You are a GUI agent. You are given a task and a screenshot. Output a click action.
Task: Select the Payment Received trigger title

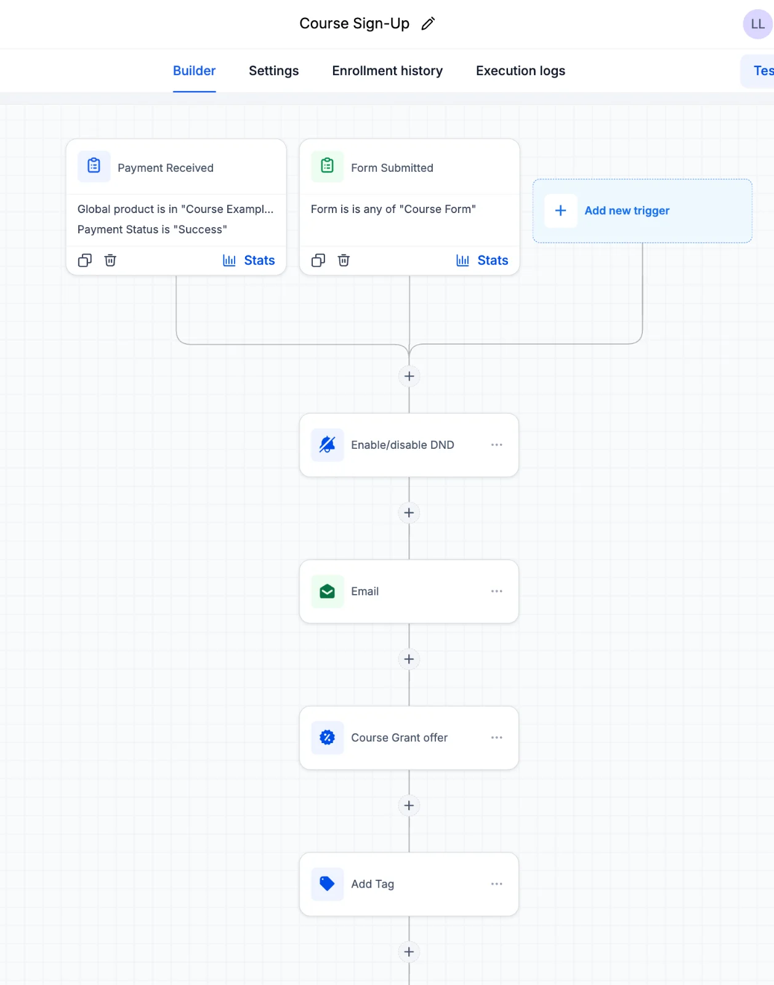click(x=166, y=168)
